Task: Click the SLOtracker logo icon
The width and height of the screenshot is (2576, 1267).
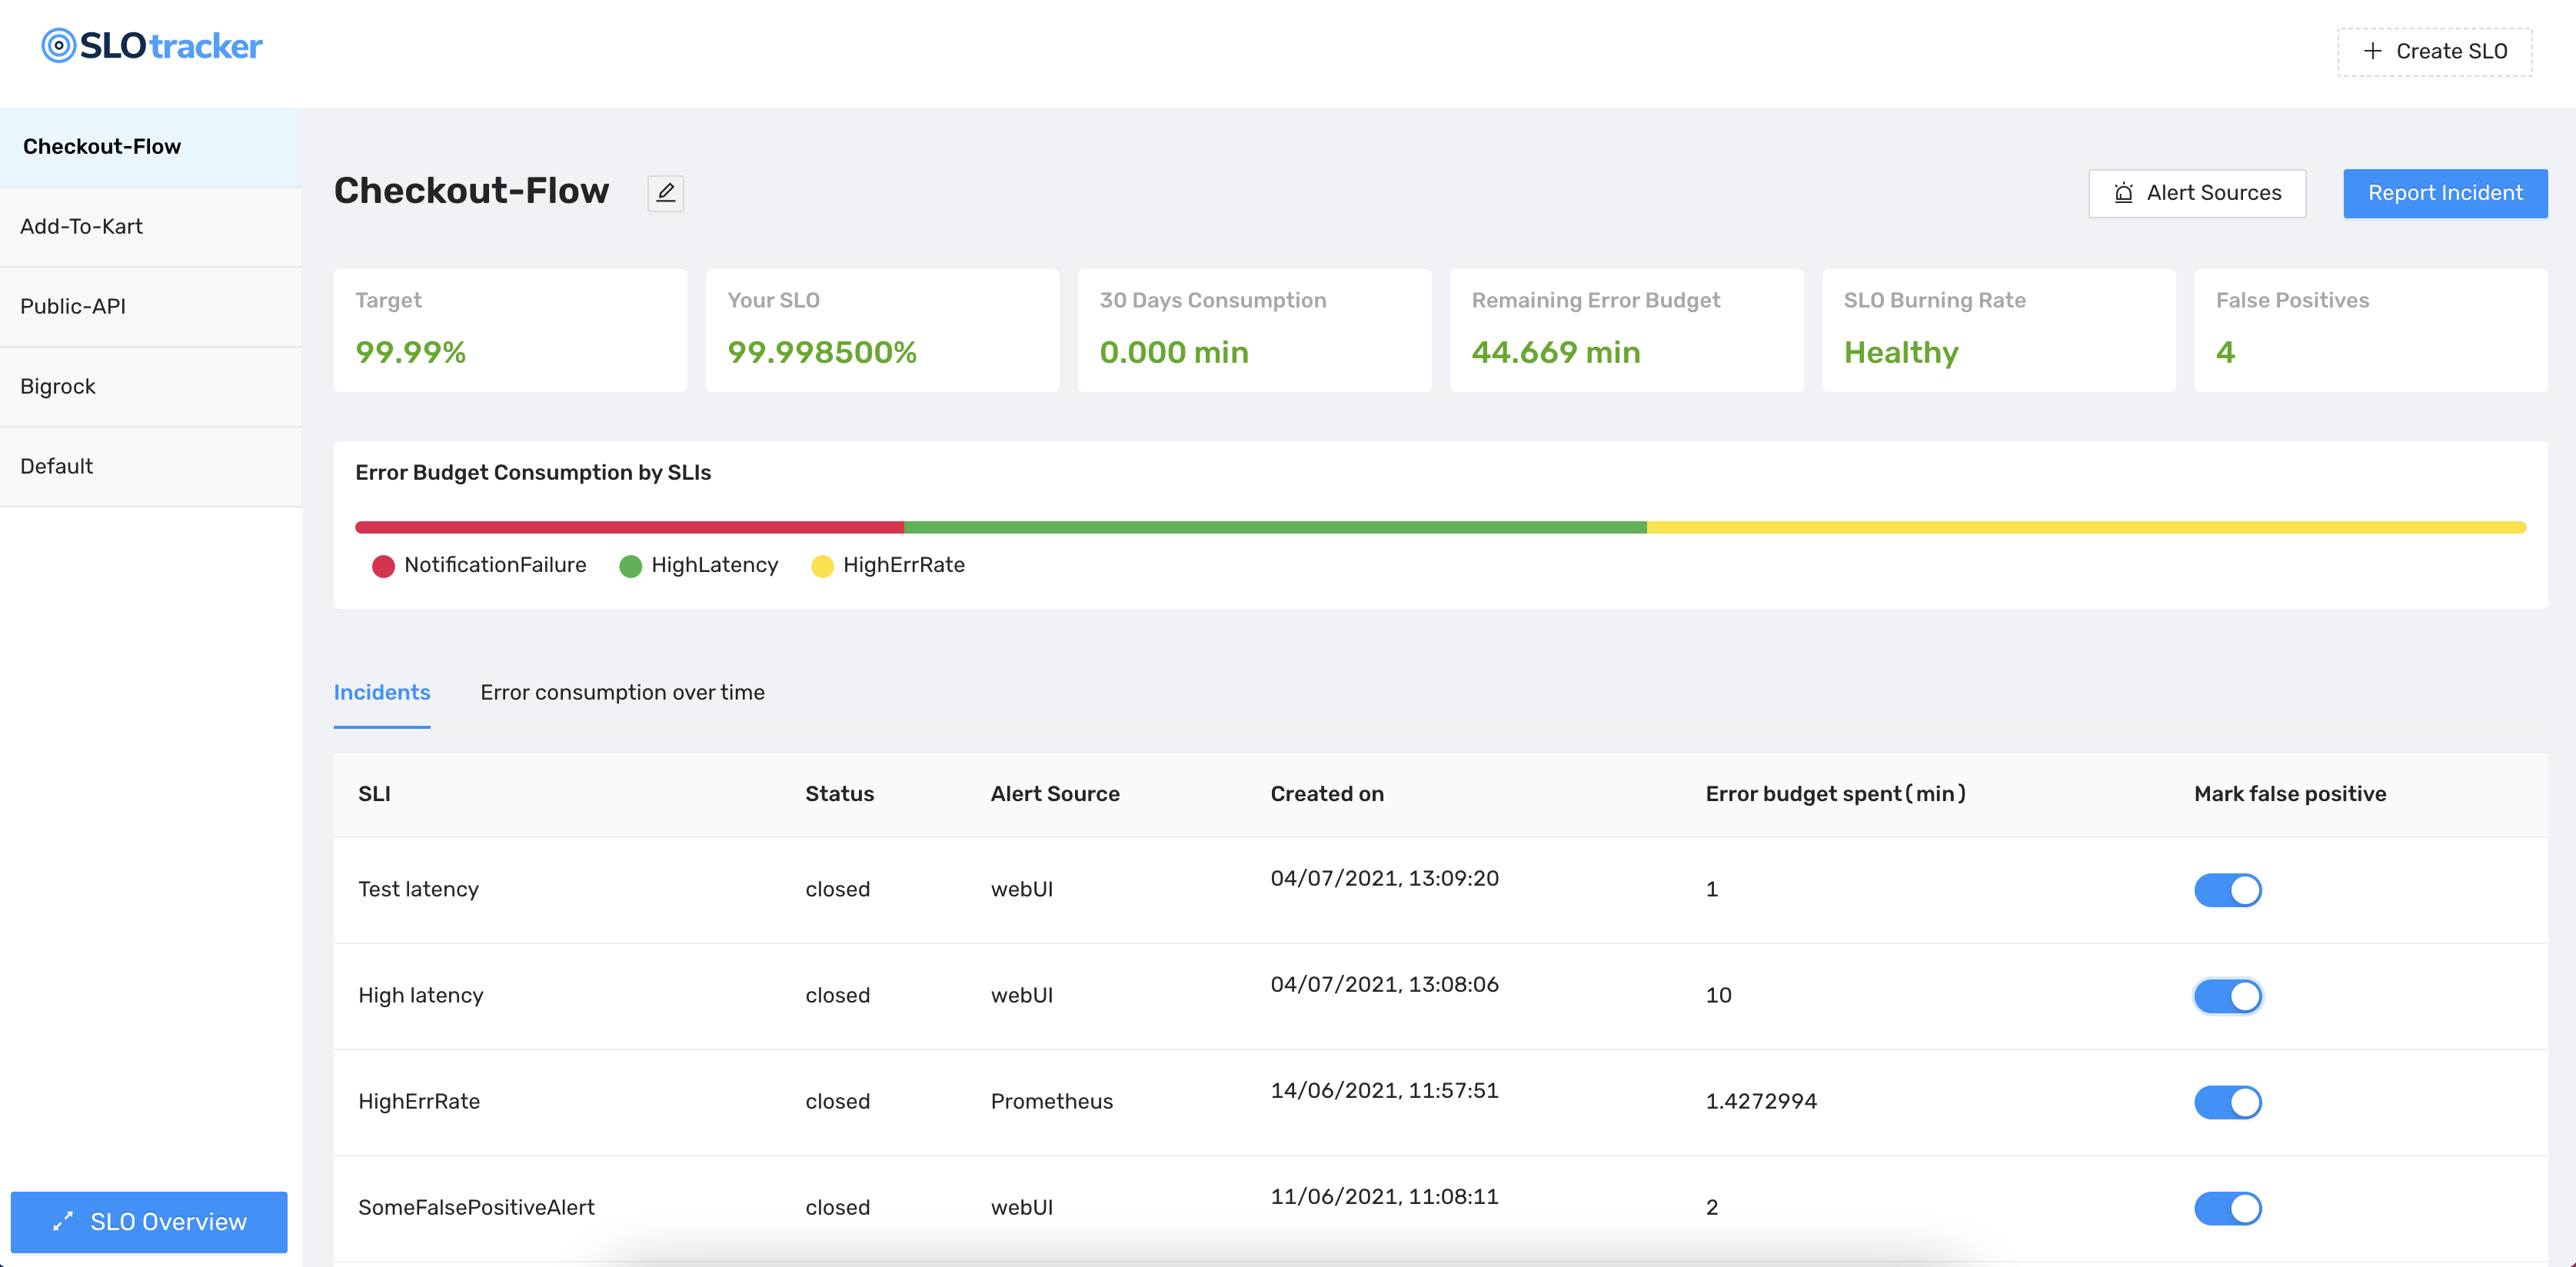Action: pyautogui.click(x=58, y=46)
